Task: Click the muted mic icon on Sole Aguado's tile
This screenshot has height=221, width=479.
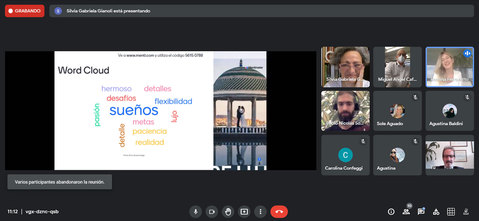Action: [x=415, y=97]
